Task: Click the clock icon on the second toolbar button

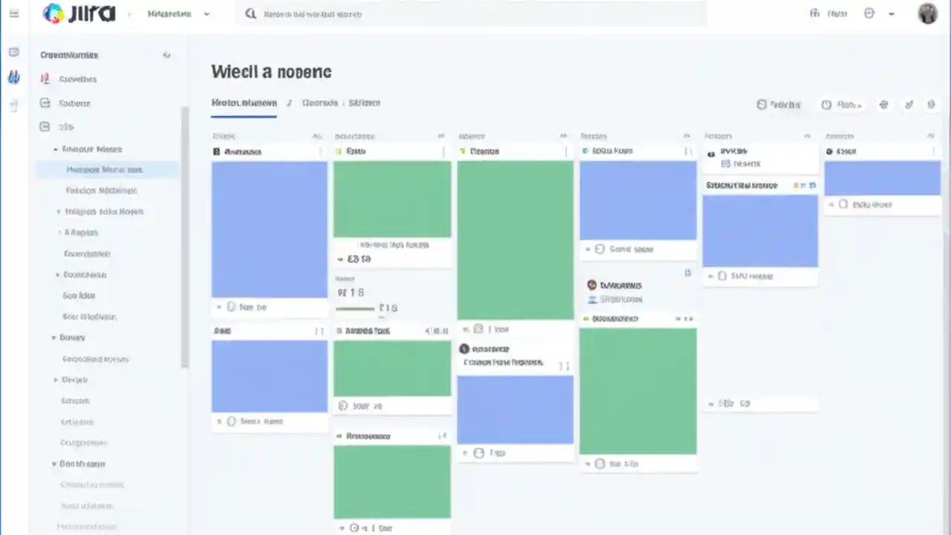Action: [x=825, y=104]
